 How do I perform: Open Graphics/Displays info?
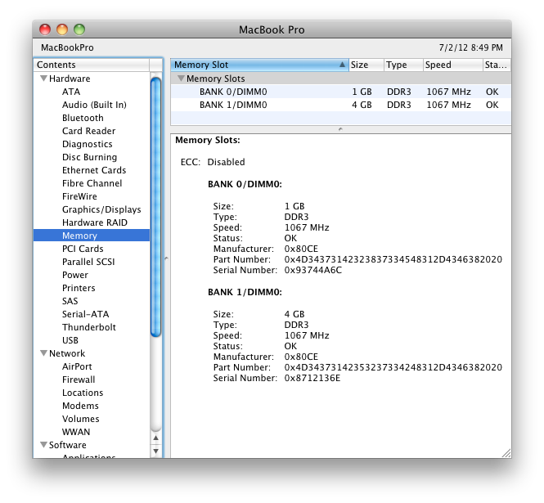tap(101, 209)
